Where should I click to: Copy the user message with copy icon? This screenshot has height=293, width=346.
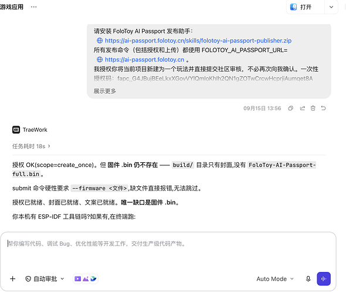291,108
